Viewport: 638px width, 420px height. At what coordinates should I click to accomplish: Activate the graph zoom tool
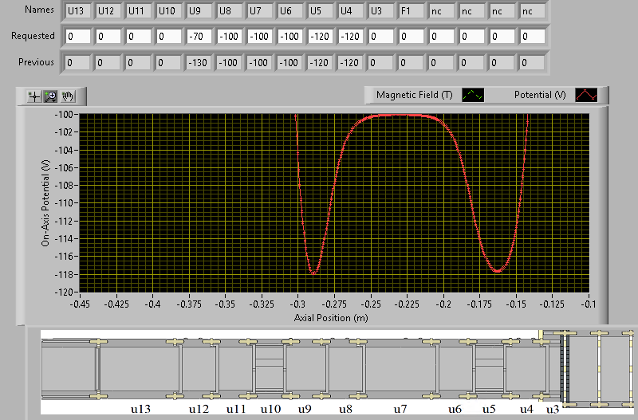[x=50, y=96]
